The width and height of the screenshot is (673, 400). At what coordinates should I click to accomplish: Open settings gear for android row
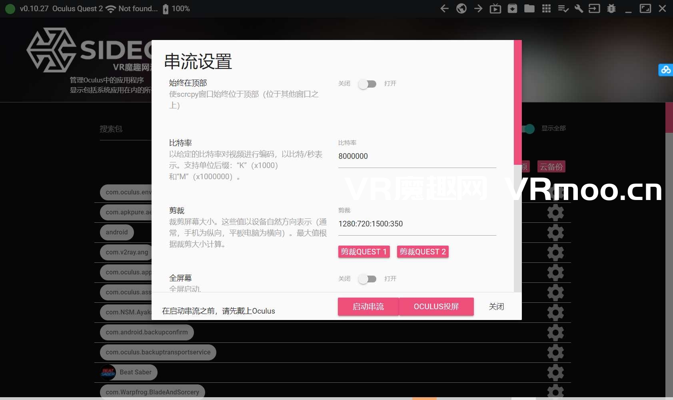pos(555,233)
